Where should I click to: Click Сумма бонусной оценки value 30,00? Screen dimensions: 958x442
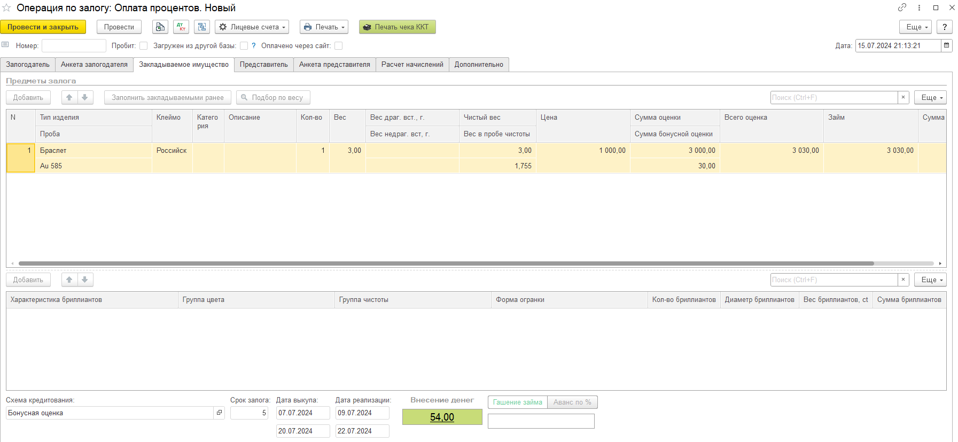675,166
